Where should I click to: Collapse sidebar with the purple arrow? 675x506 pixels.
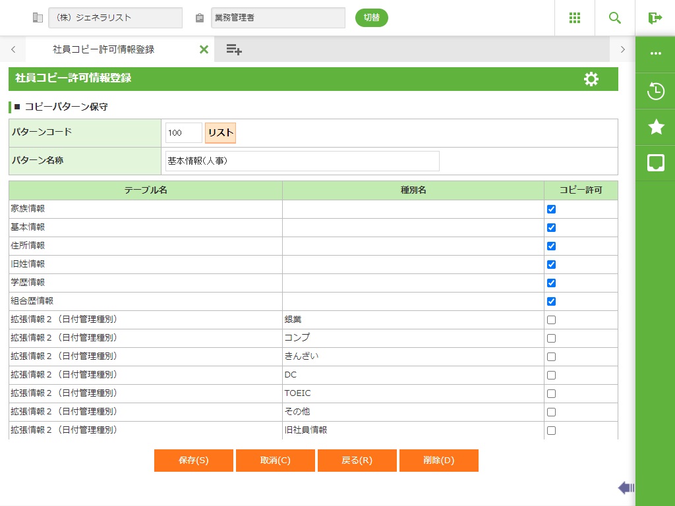point(626,488)
